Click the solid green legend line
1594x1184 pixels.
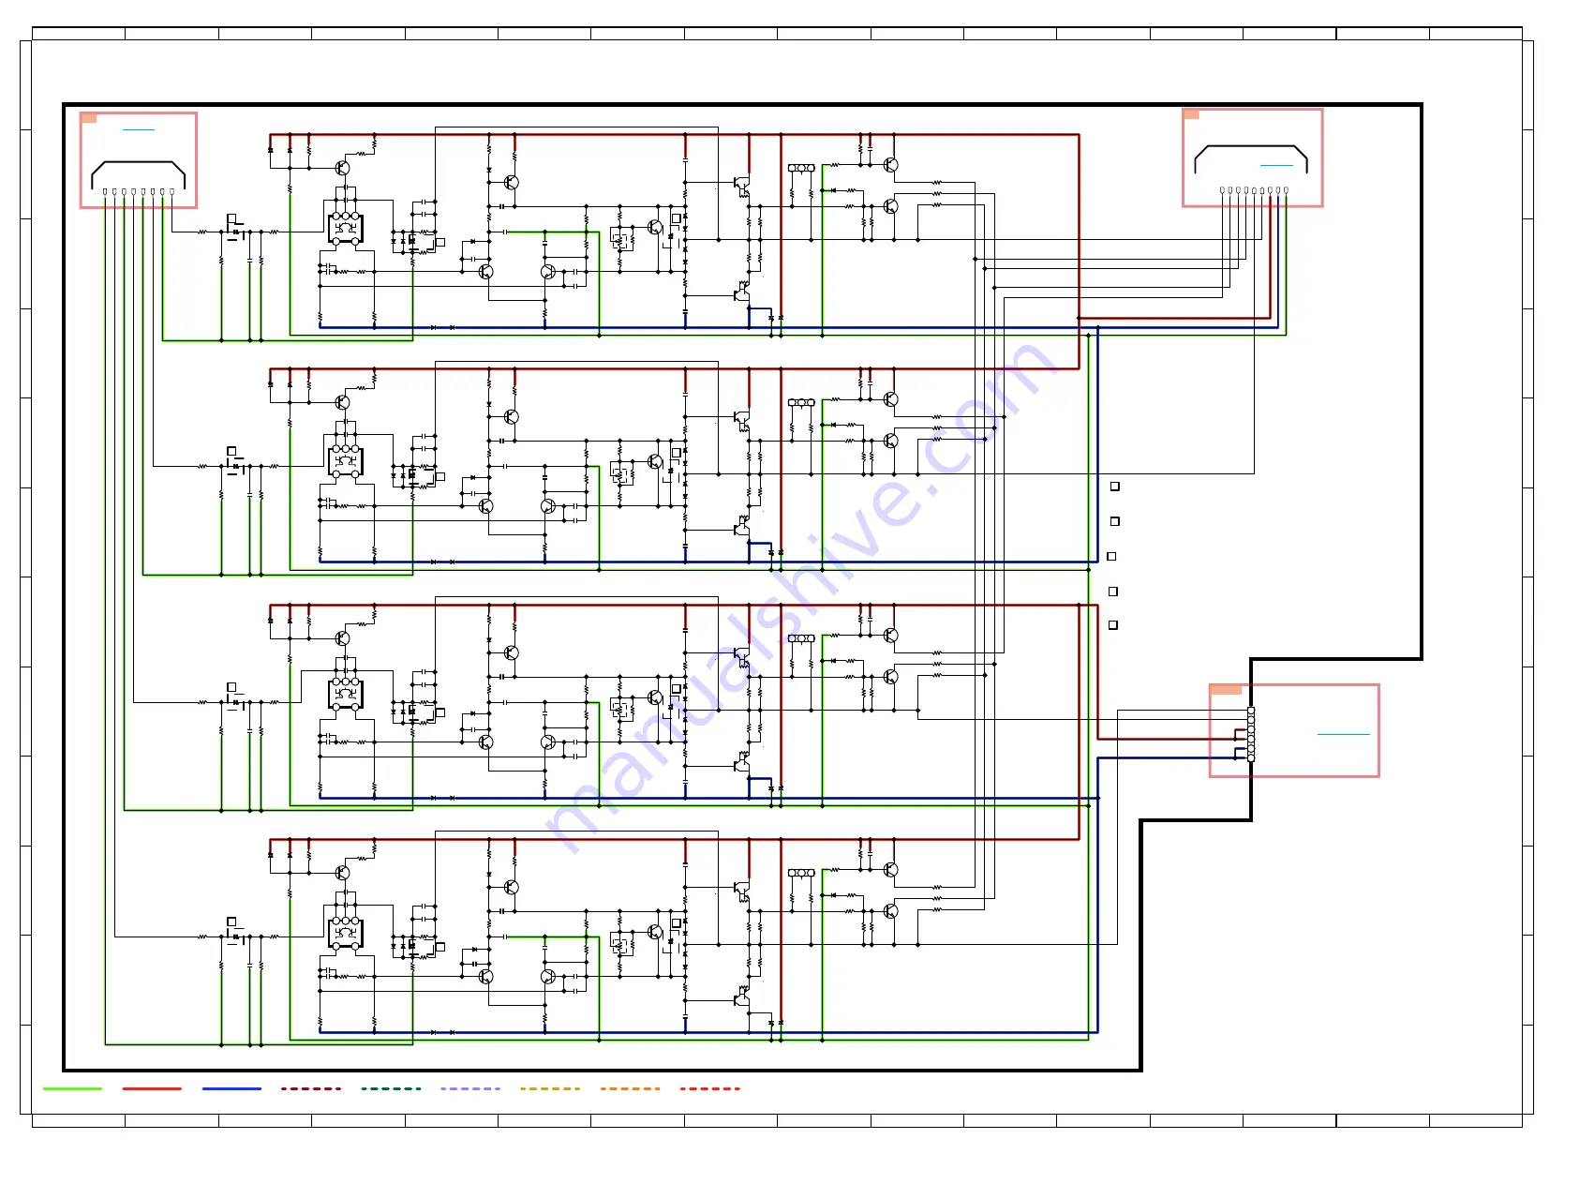[72, 1088]
